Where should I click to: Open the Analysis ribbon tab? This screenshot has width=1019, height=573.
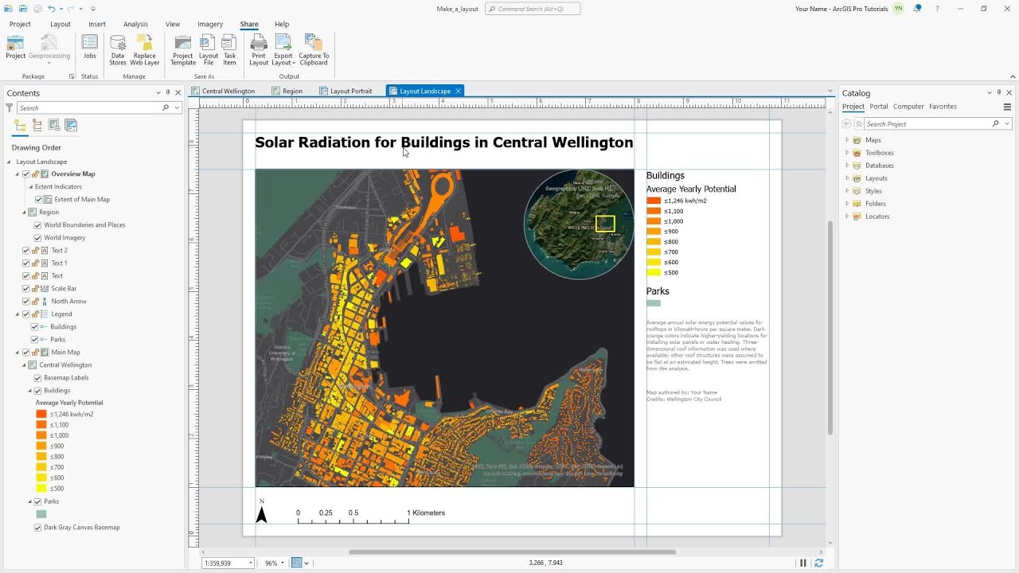pyautogui.click(x=135, y=24)
